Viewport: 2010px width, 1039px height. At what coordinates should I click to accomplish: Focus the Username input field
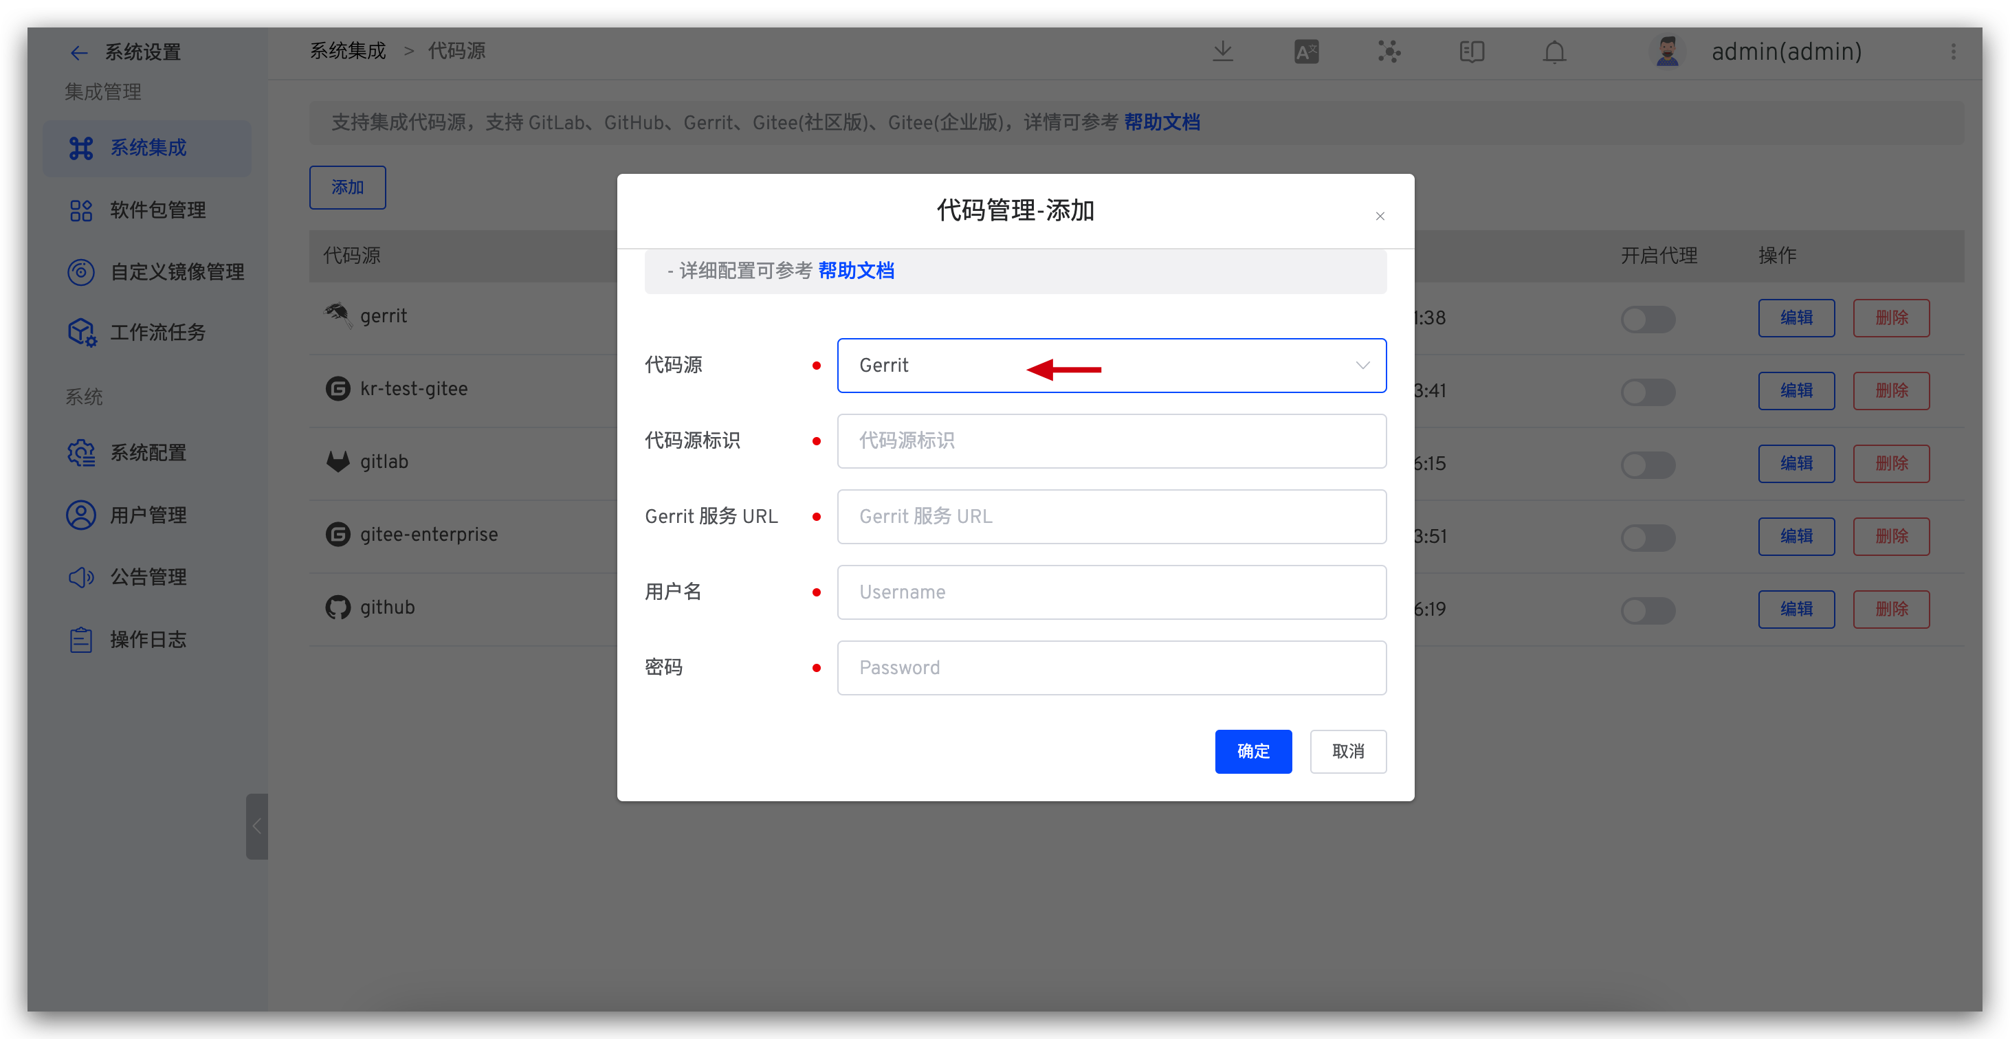pos(1111,592)
